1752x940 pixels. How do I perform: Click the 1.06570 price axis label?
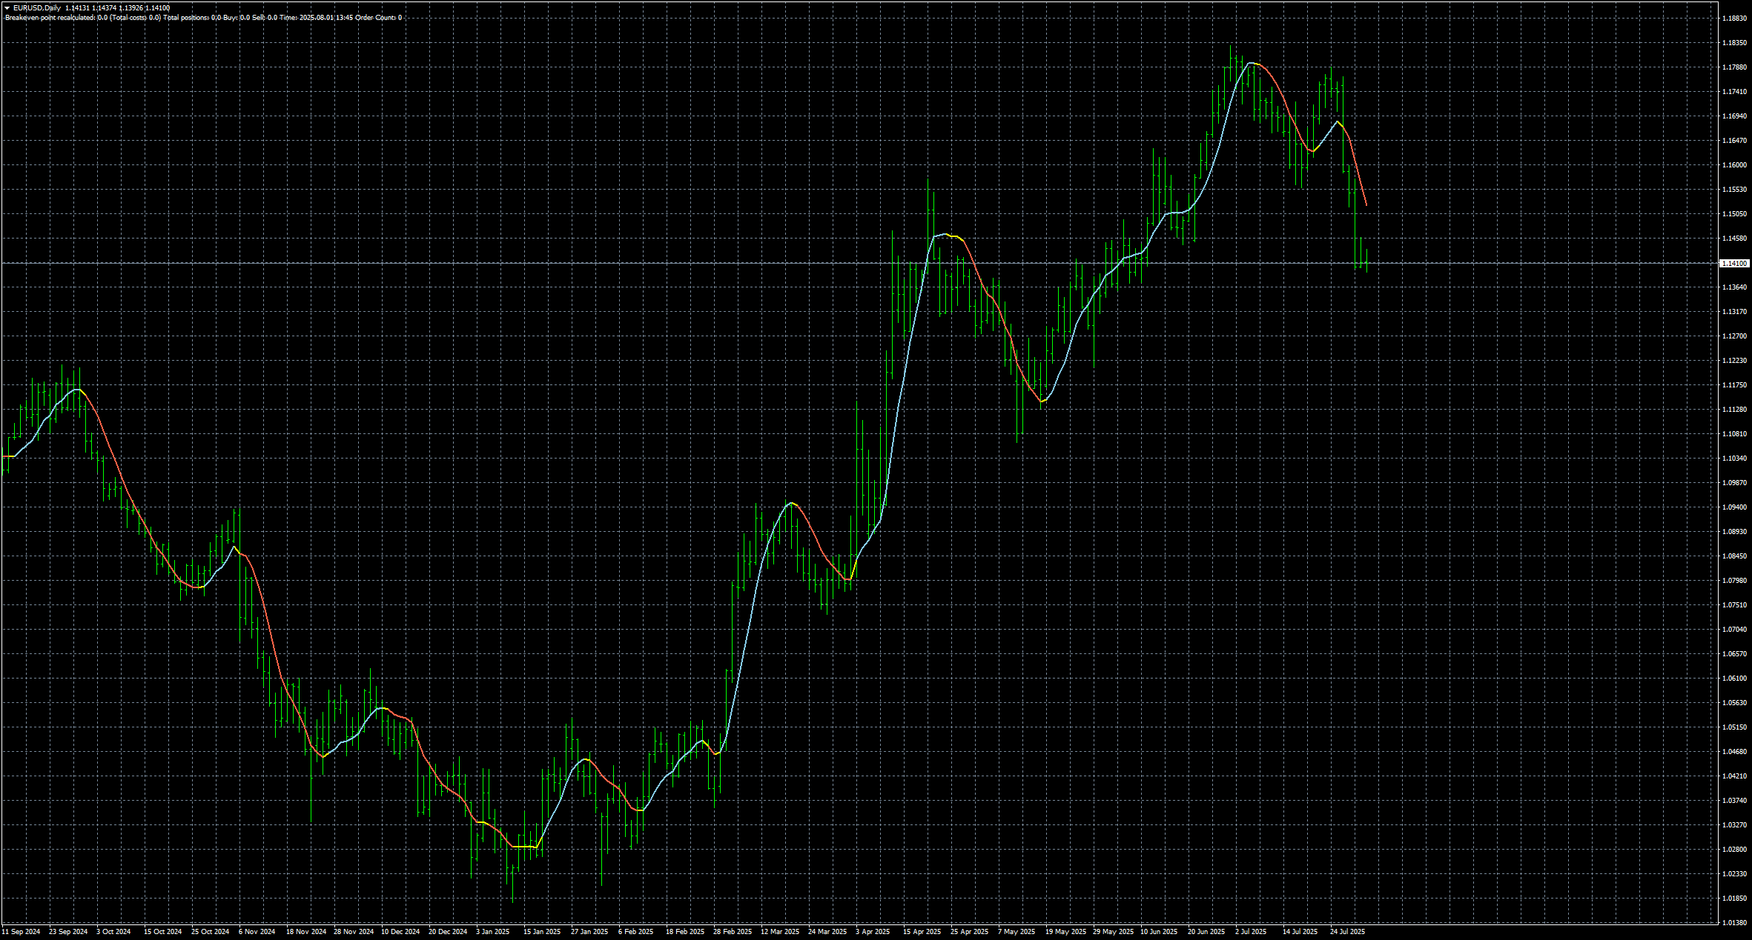tap(1734, 654)
